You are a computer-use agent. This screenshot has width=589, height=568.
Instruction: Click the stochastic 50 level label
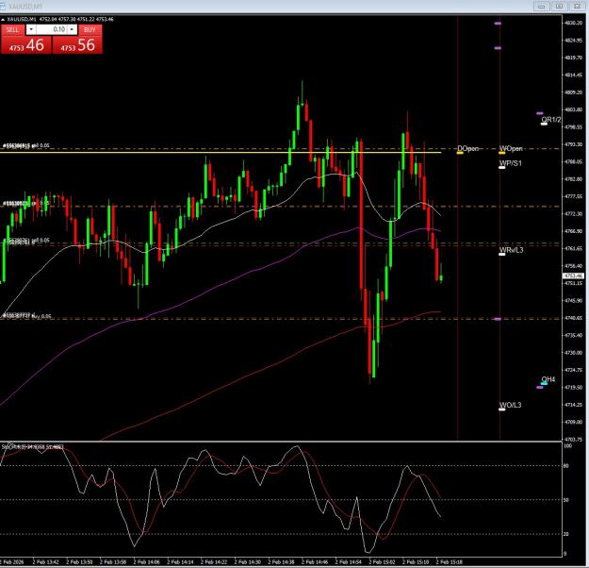click(x=566, y=500)
